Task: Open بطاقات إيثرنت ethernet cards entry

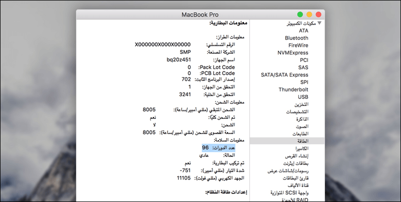Action: pyautogui.click(x=296, y=163)
